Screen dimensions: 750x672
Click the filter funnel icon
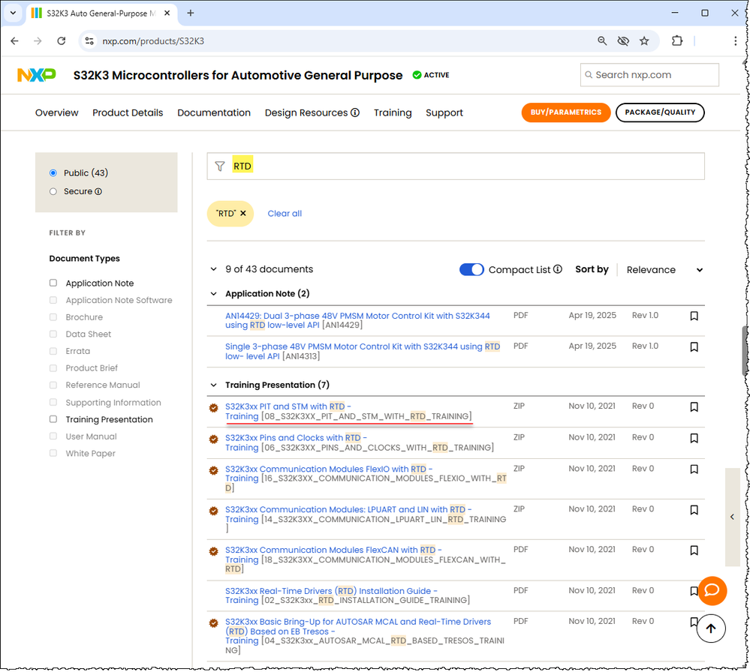[219, 166]
